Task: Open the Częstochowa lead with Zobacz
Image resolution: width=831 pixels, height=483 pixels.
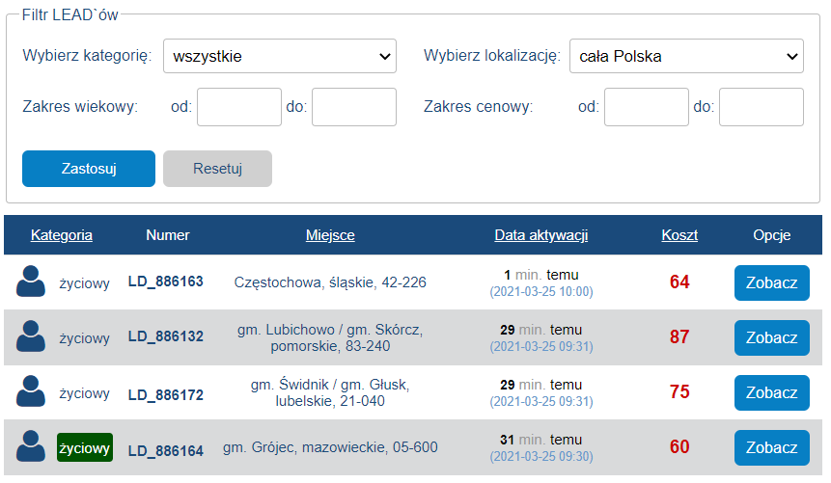Action: (772, 282)
